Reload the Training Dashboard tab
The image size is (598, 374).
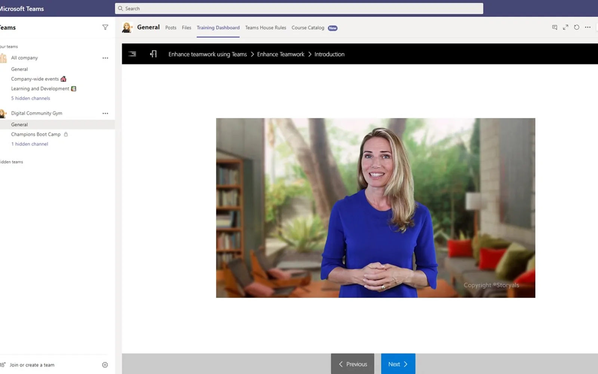(577, 27)
